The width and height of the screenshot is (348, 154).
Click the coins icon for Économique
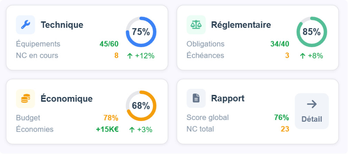coord(25,99)
